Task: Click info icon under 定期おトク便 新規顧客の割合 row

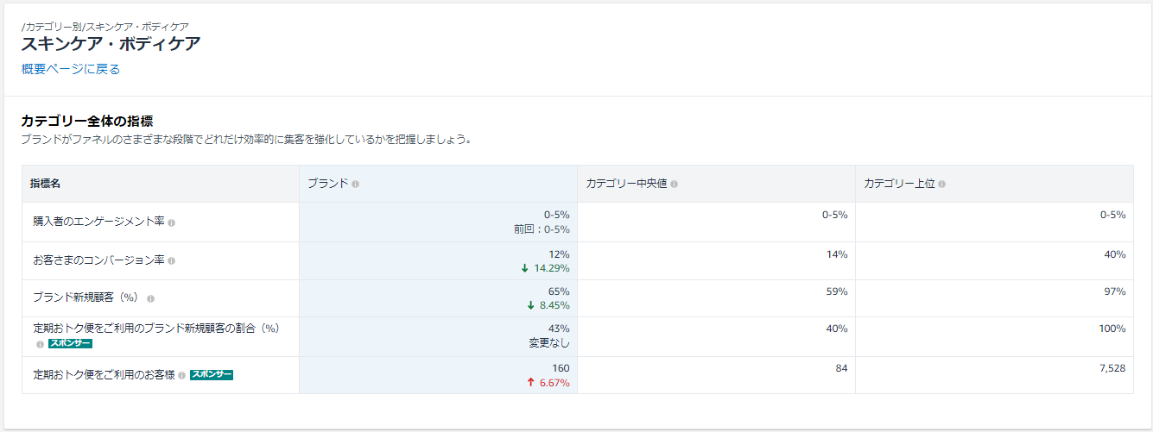Action: pyautogui.click(x=40, y=343)
